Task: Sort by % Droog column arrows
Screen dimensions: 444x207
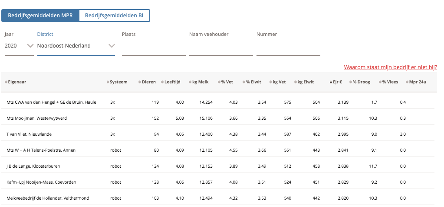Action: [x=350, y=82]
